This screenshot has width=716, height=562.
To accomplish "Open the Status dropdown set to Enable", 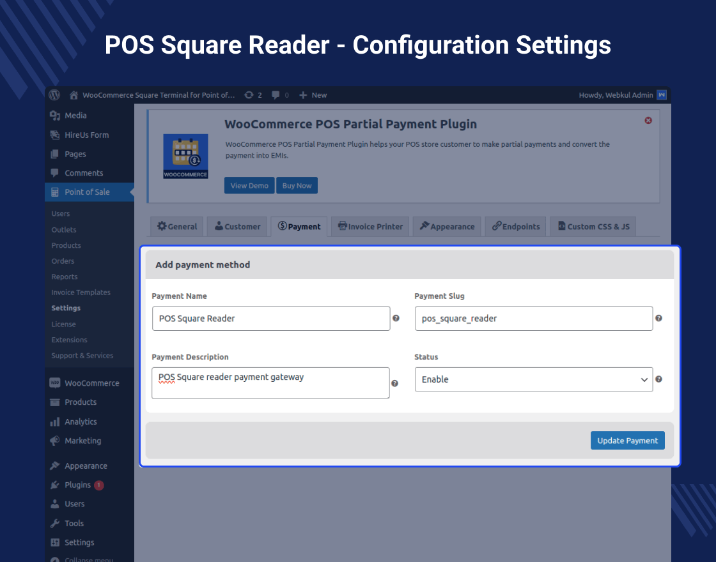I will click(x=533, y=379).
